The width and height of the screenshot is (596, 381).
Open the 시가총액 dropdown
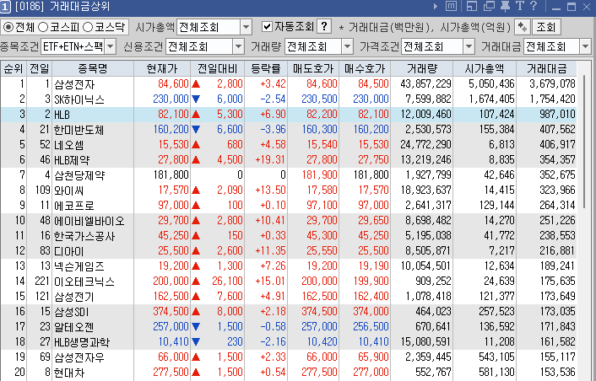246,27
